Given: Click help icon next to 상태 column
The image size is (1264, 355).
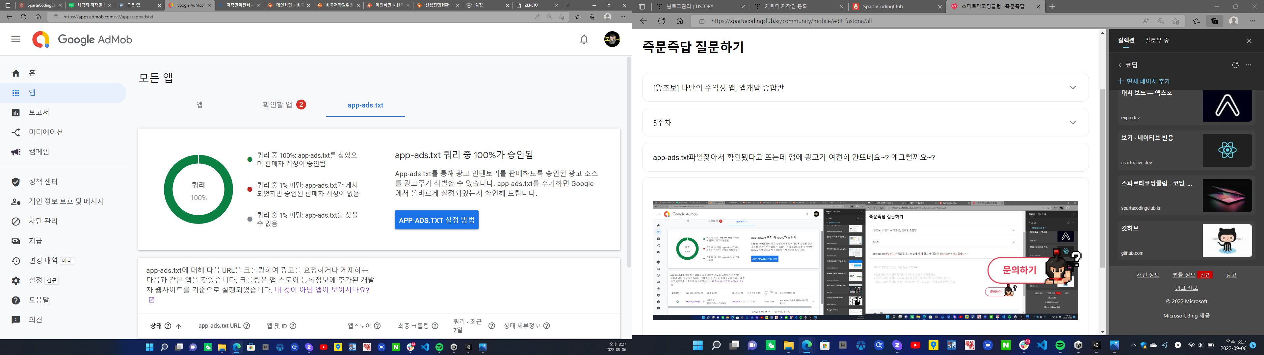Looking at the screenshot, I should (168, 325).
